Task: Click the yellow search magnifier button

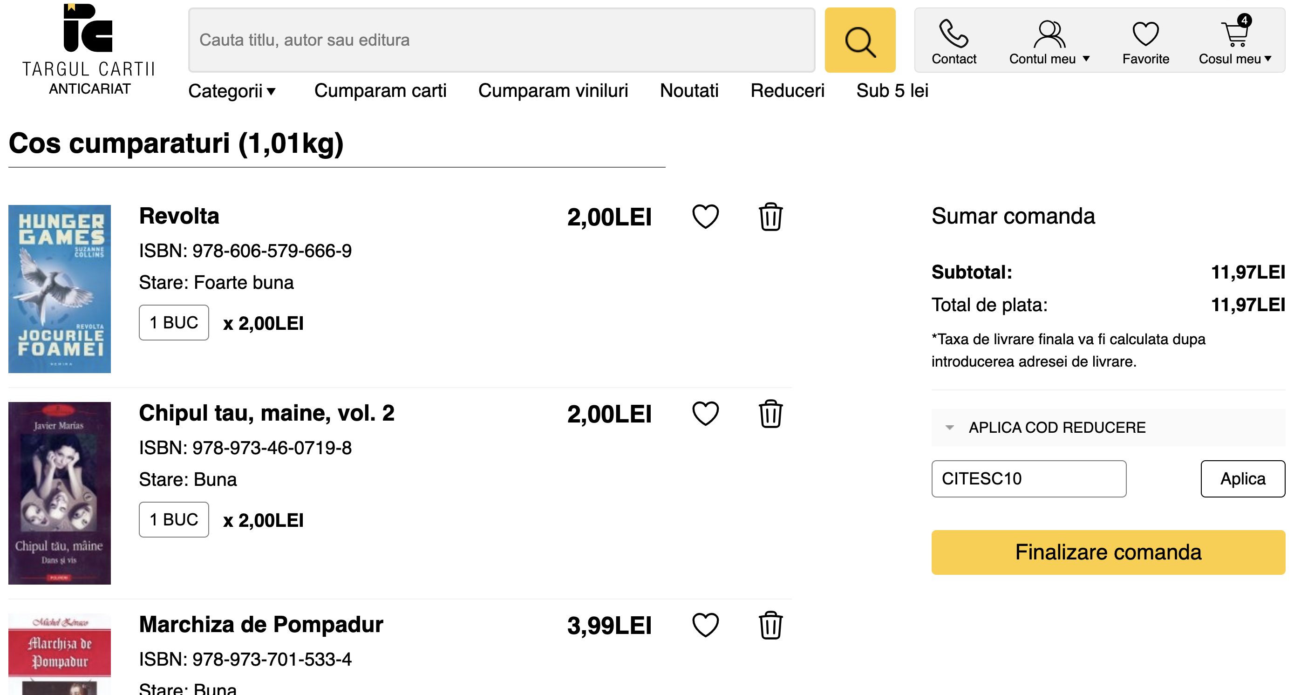Action: (x=859, y=40)
